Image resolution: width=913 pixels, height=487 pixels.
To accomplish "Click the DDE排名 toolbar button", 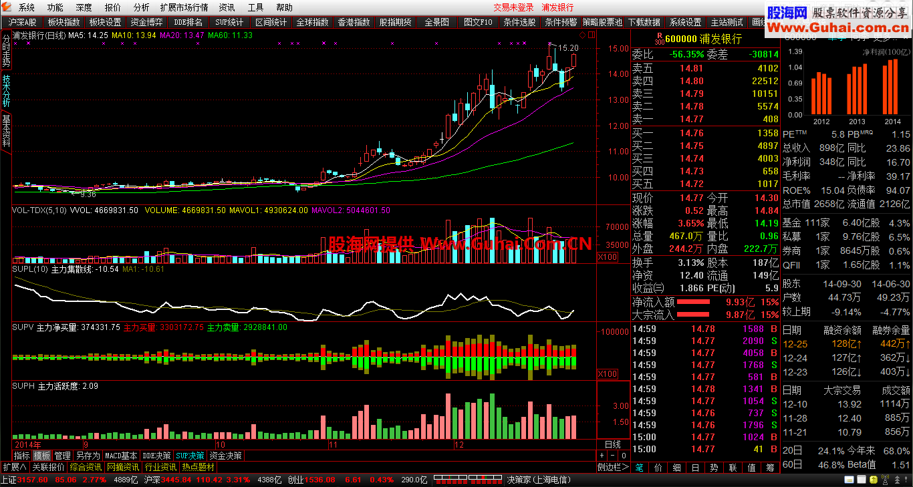I will (x=188, y=22).
